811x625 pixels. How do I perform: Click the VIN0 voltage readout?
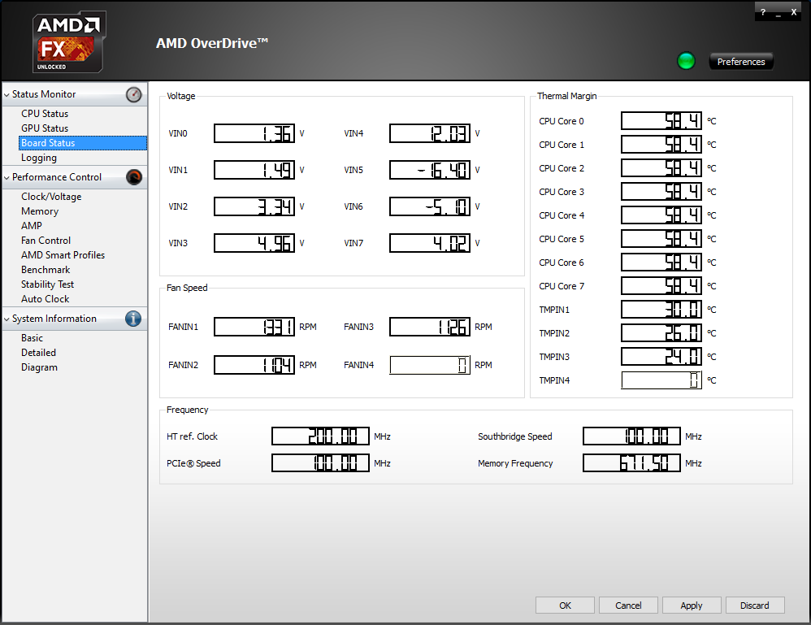[254, 133]
